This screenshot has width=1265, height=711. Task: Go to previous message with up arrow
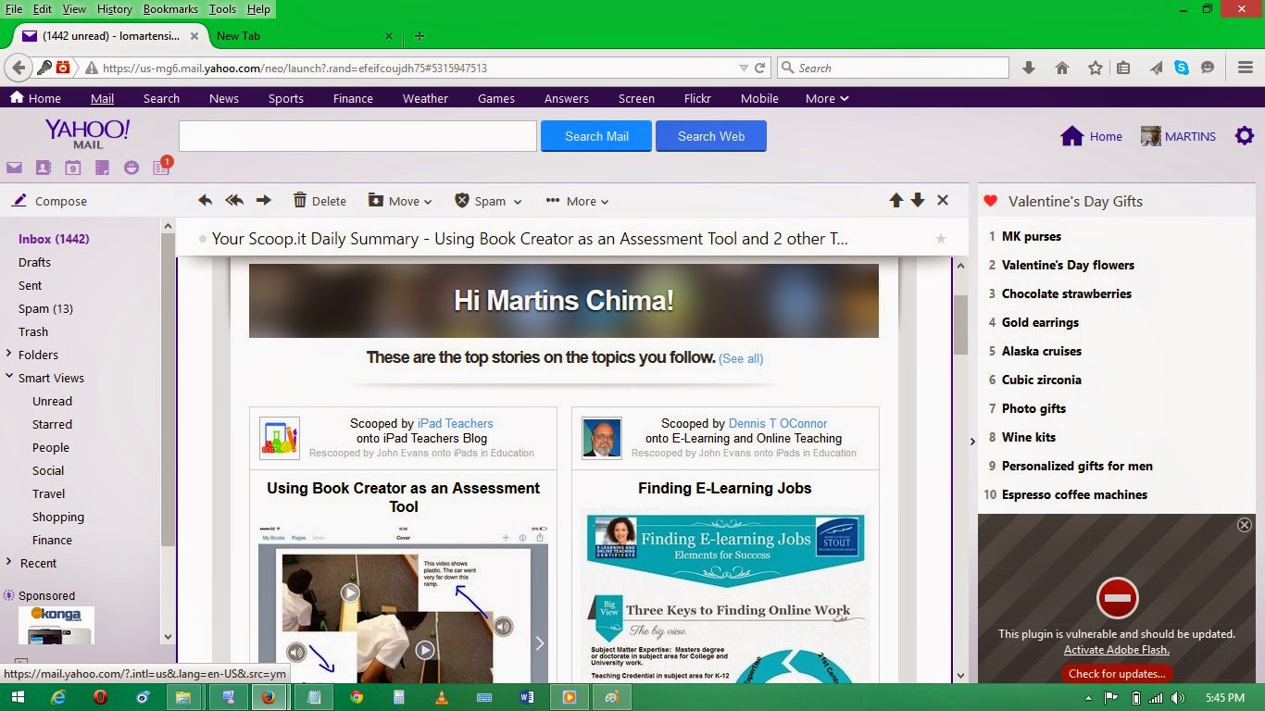(896, 200)
